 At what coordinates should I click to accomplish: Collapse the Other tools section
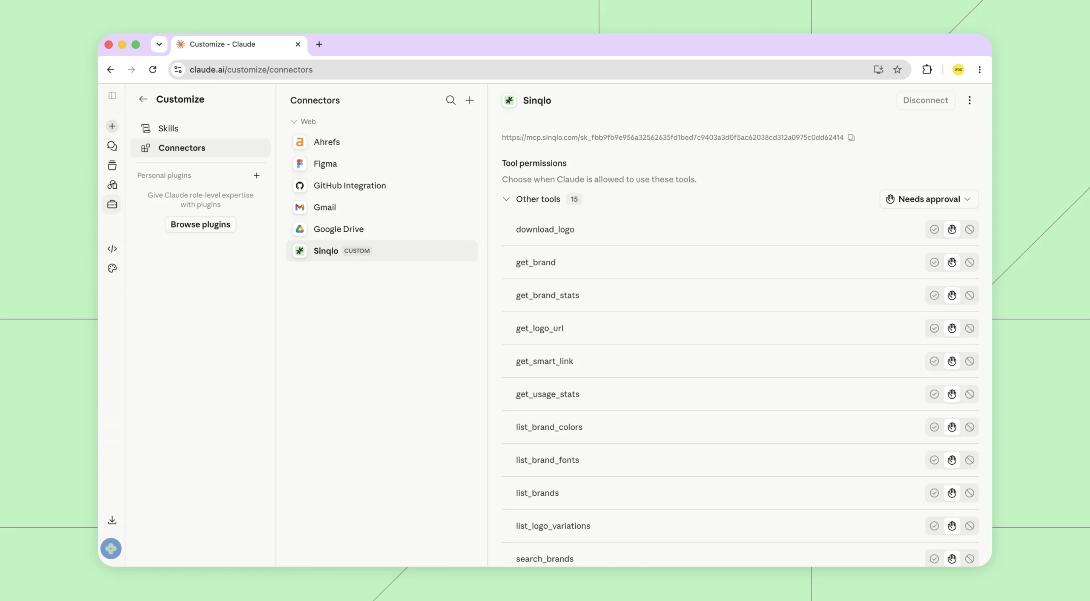[x=506, y=199]
